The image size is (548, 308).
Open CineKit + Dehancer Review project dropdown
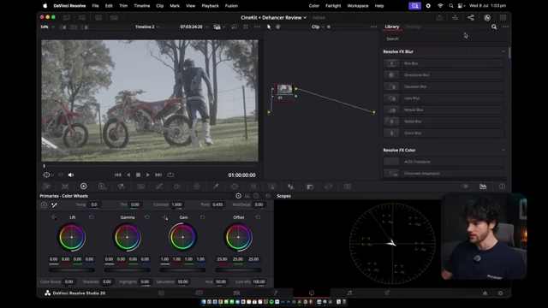tap(274, 17)
